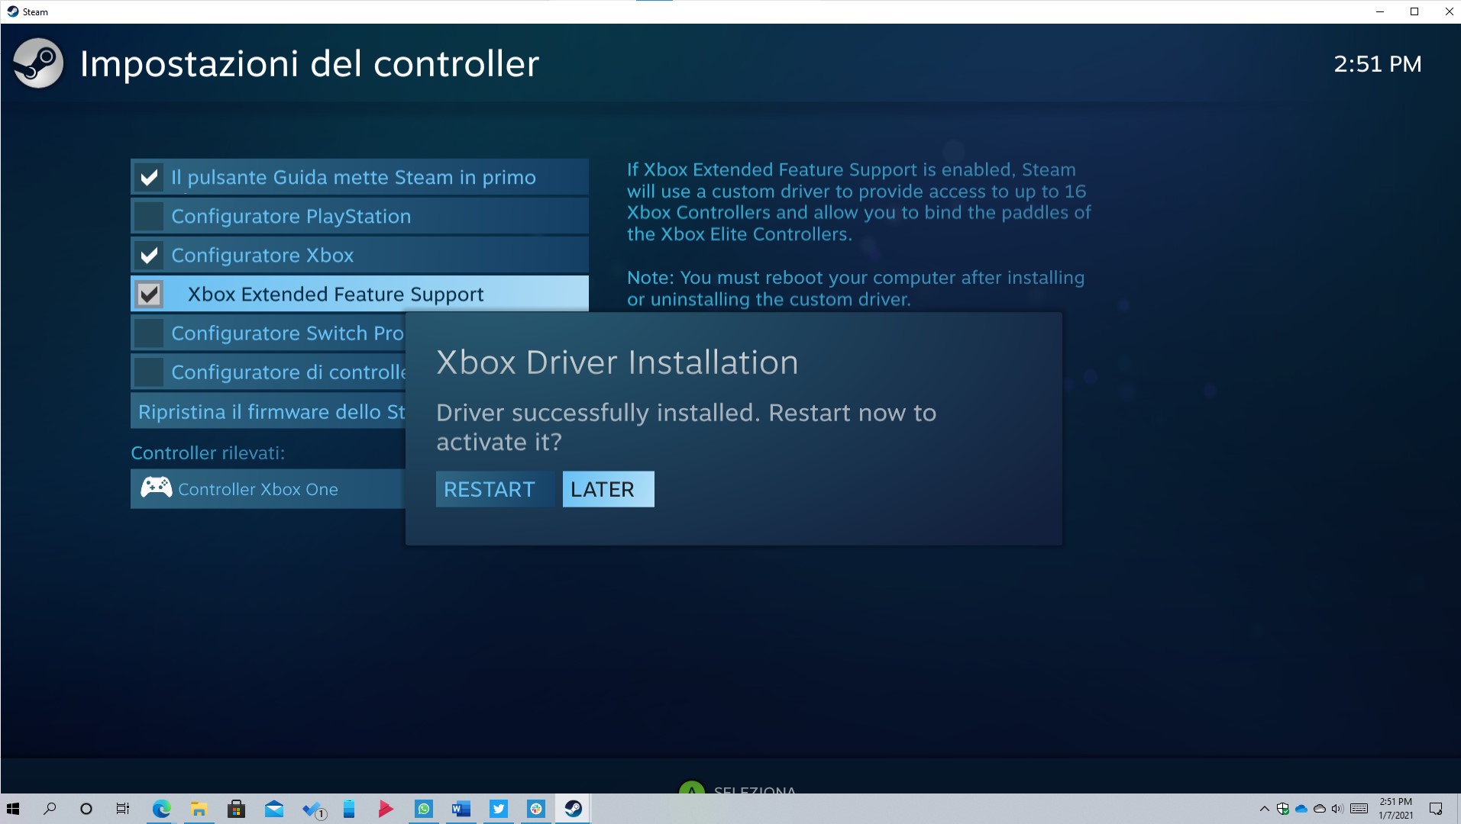Image resolution: width=1461 pixels, height=824 pixels.
Task: Click the Xbox One controller gamepad icon
Action: click(x=156, y=488)
